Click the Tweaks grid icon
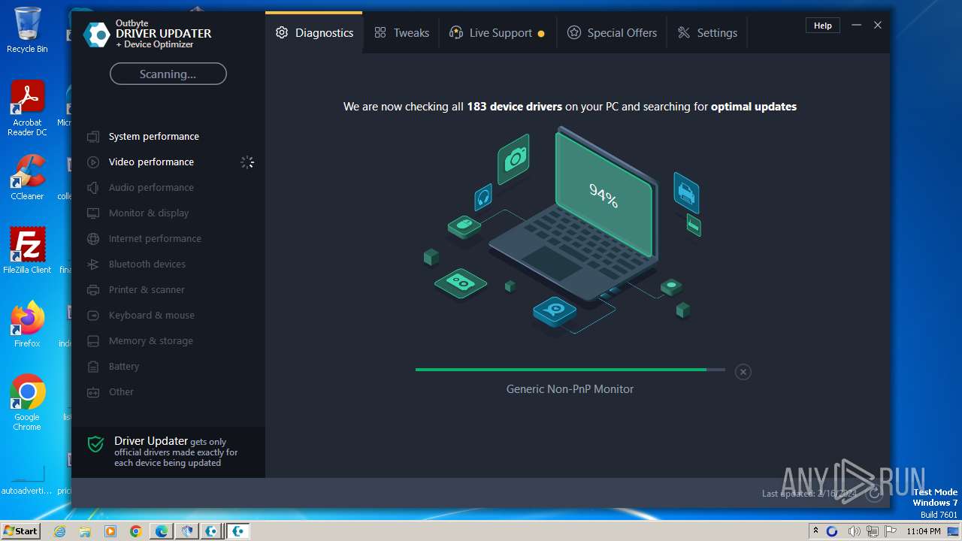 coord(380,33)
